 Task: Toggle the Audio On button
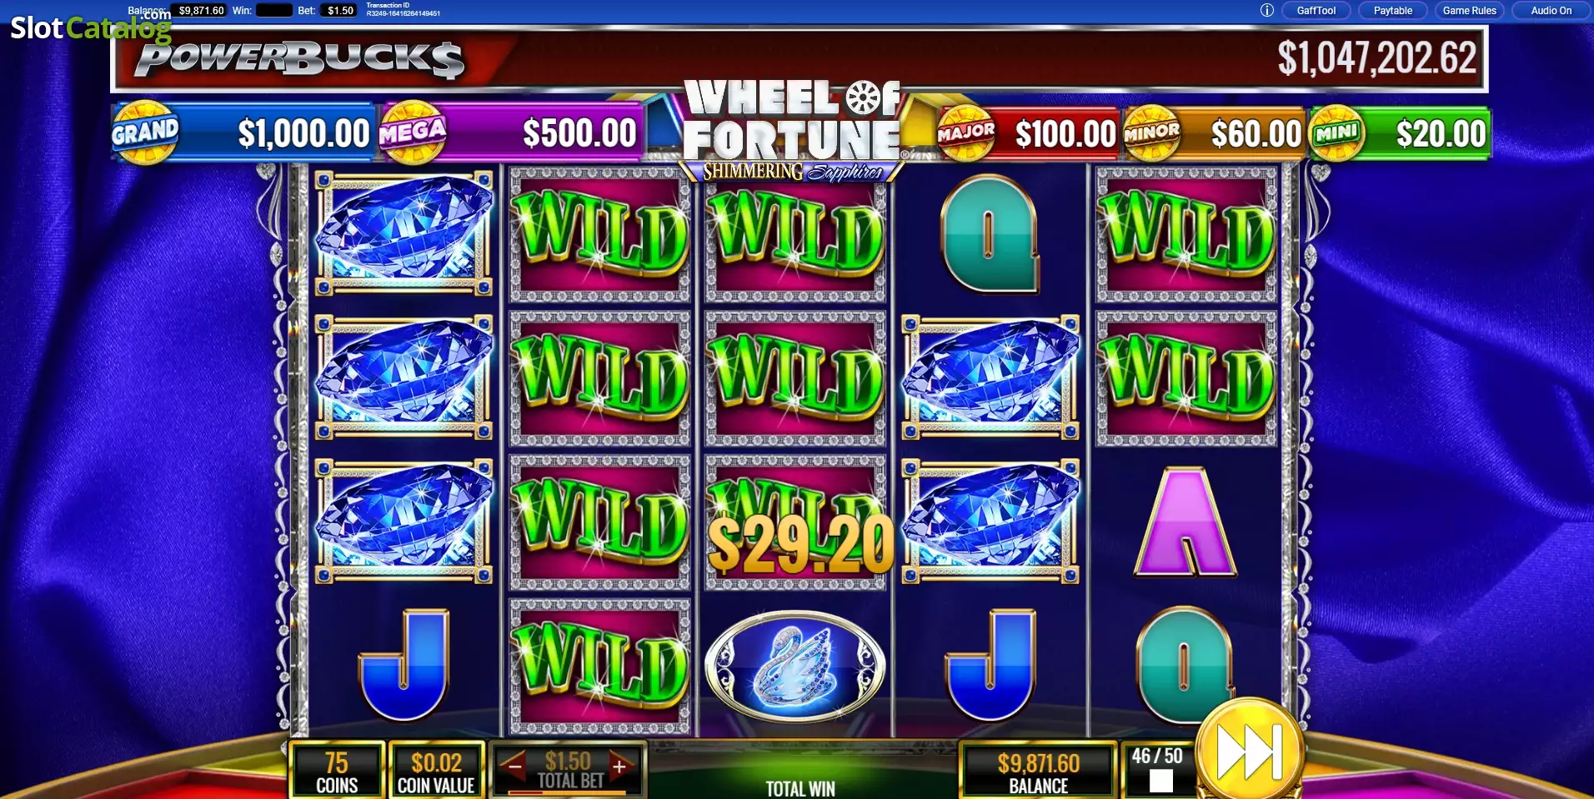pos(1551,10)
